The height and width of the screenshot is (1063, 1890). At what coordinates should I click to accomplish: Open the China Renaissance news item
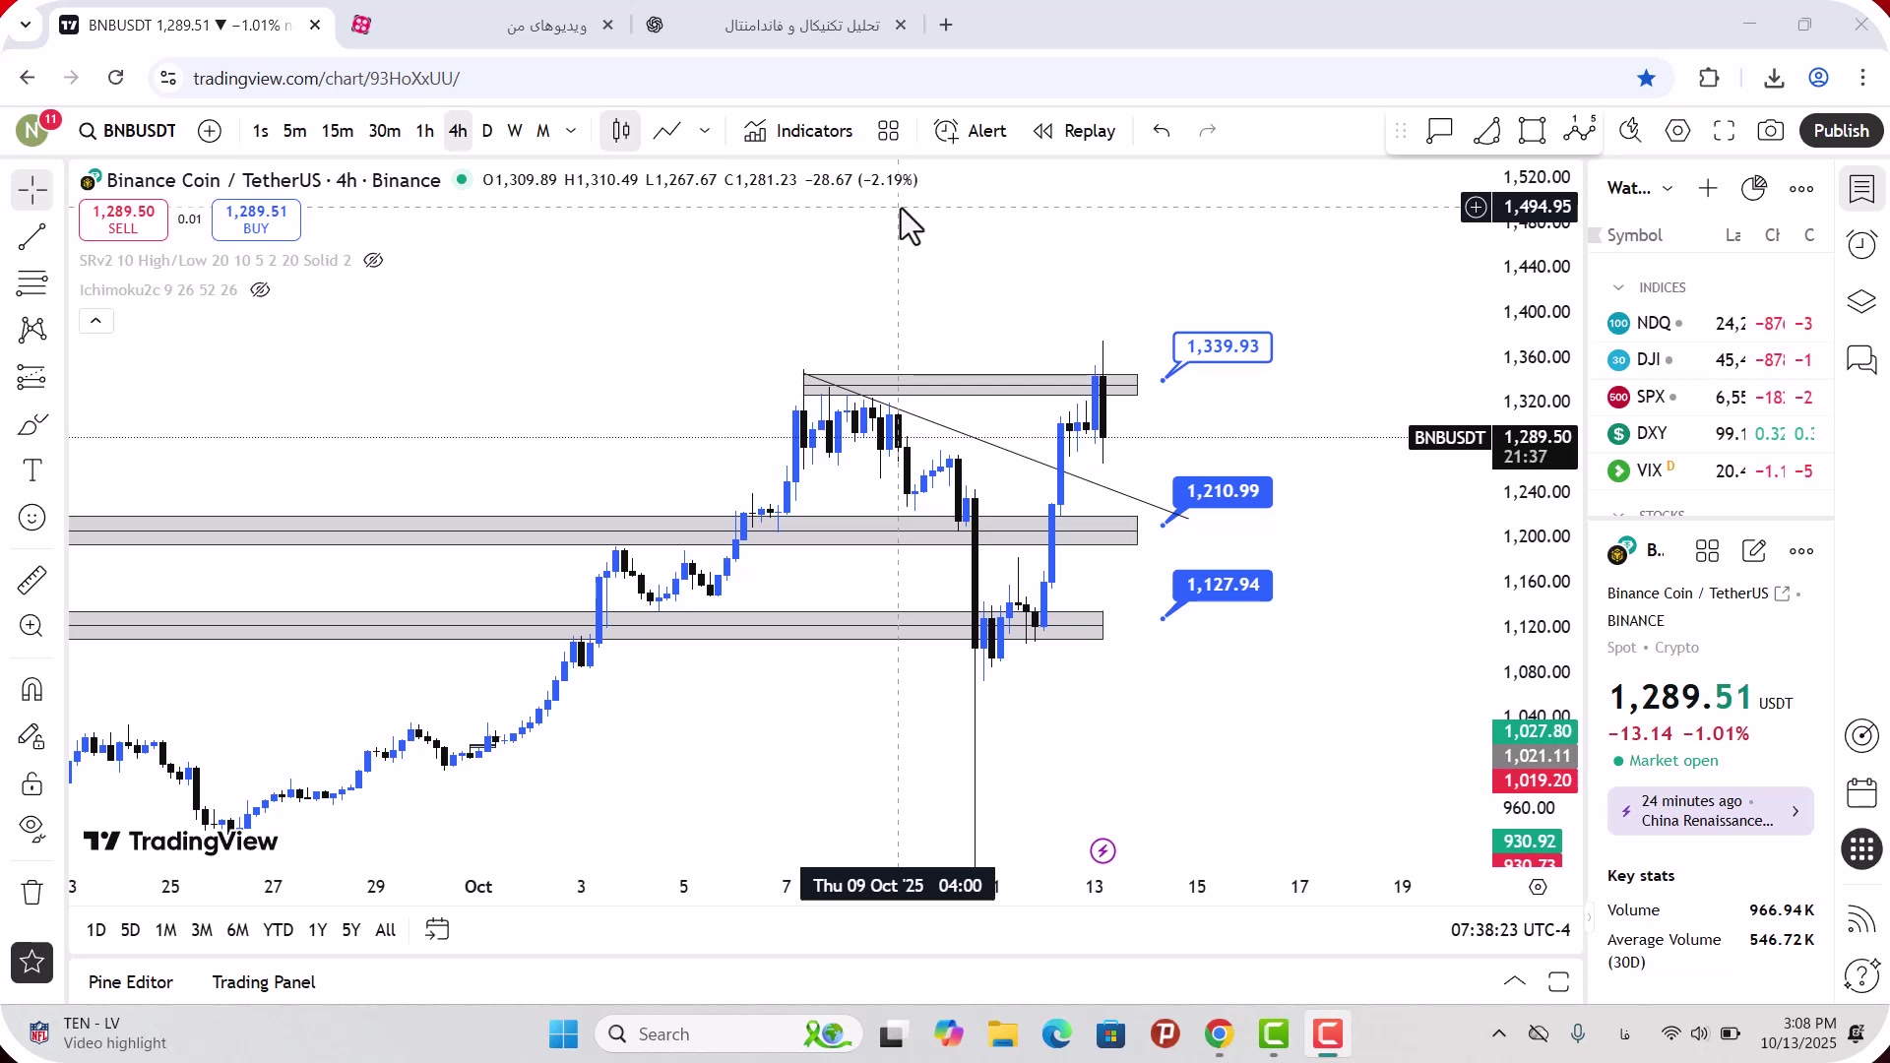click(1711, 811)
